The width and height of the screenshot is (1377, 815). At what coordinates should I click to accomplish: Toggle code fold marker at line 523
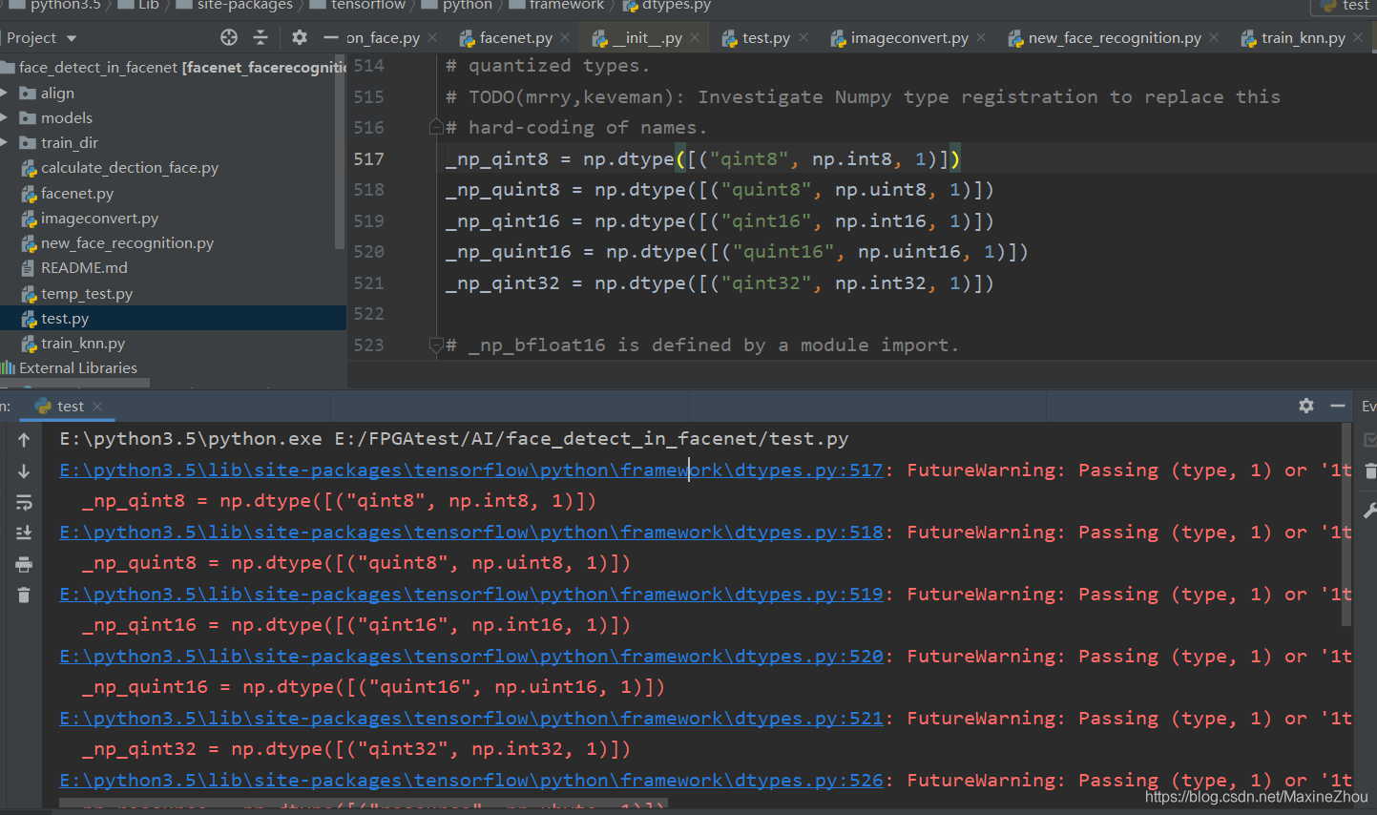pos(436,345)
